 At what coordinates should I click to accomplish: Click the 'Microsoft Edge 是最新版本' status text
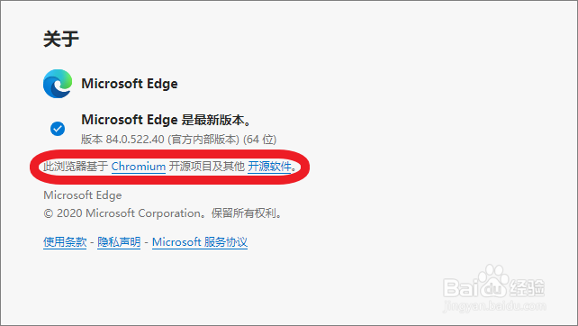(x=166, y=120)
